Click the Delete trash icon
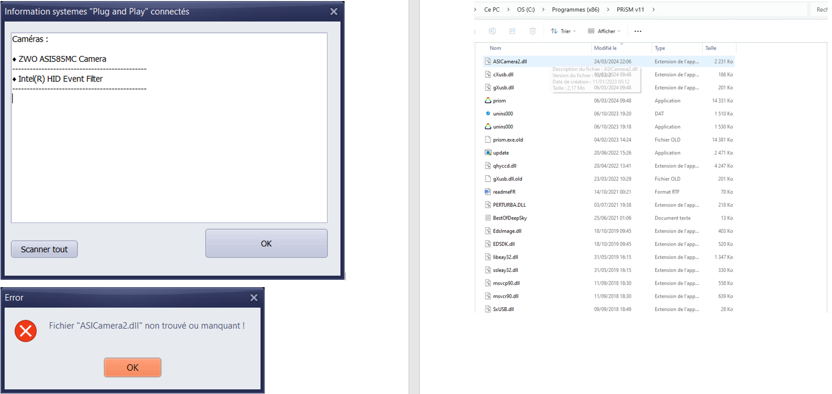Viewport: 832px width, 394px height. pos(532,31)
